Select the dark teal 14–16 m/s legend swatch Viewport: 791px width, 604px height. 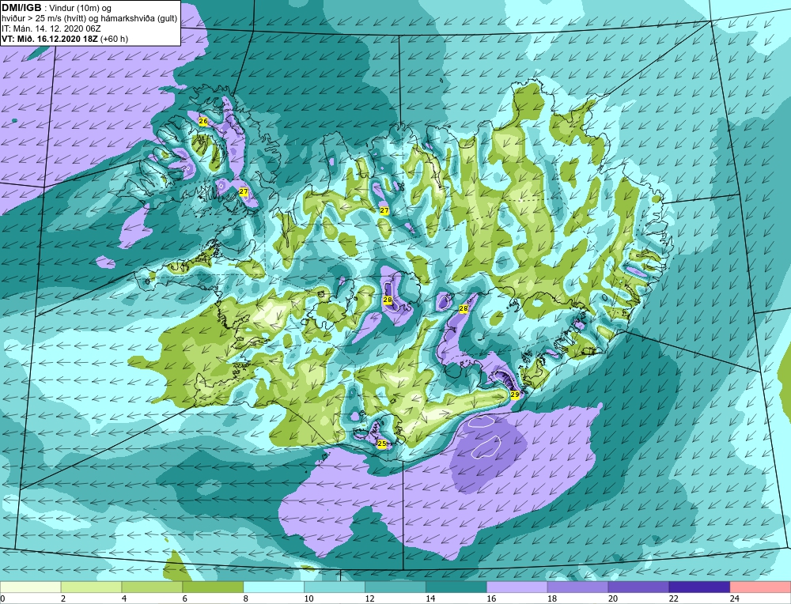[x=456, y=587]
